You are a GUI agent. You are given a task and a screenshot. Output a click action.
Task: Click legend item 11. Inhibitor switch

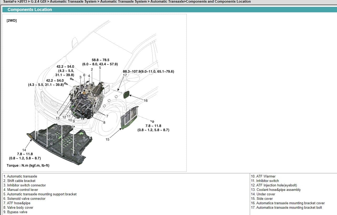pyautogui.click(x=265, y=181)
